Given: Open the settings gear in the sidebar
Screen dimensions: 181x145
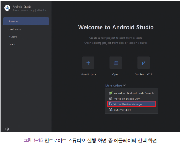Looking at the screenshot, I should pos(7,129).
